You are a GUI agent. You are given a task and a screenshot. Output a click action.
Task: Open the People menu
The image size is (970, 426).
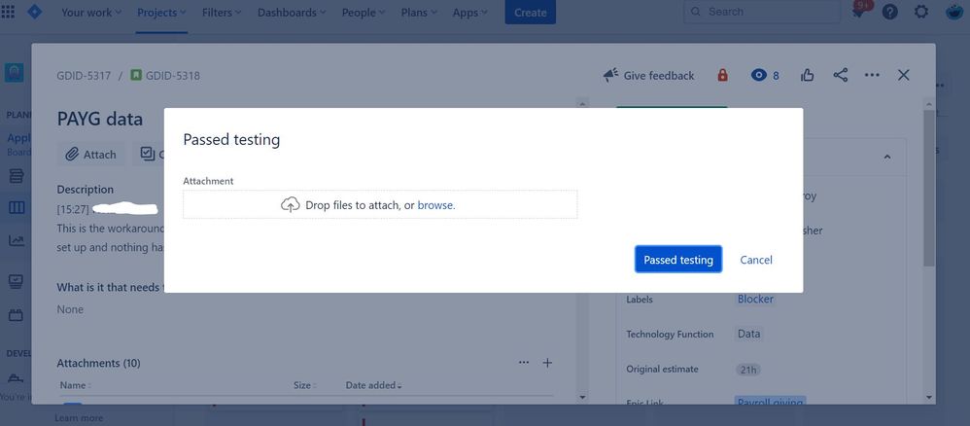coord(364,13)
